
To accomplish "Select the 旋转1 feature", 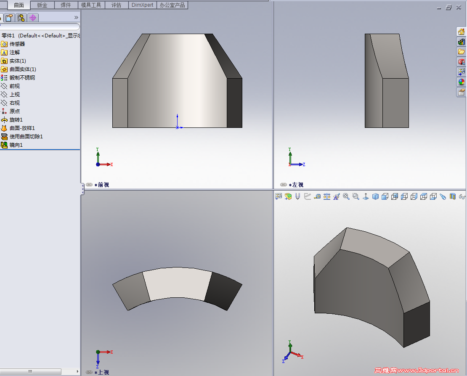I will pyautogui.click(x=12, y=120).
